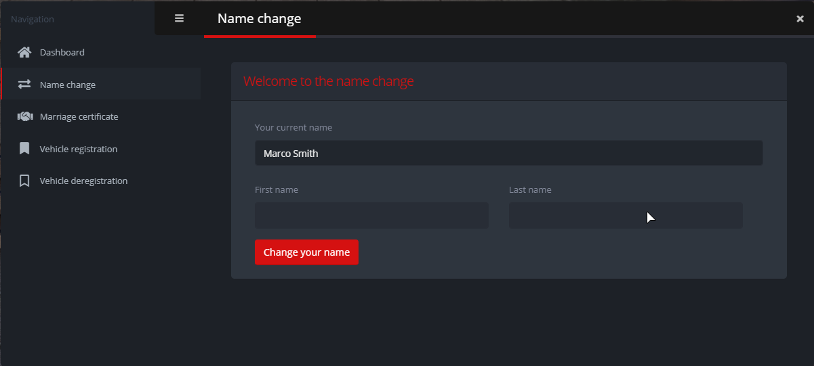Click the Name change header tab
This screenshot has height=366, width=814.
pos(260,19)
